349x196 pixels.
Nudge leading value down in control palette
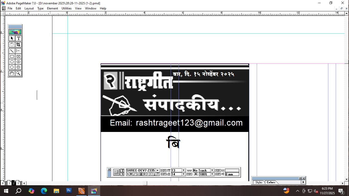click(165, 174)
